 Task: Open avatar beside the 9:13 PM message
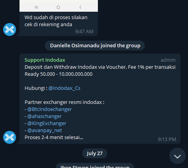(x=10, y=137)
